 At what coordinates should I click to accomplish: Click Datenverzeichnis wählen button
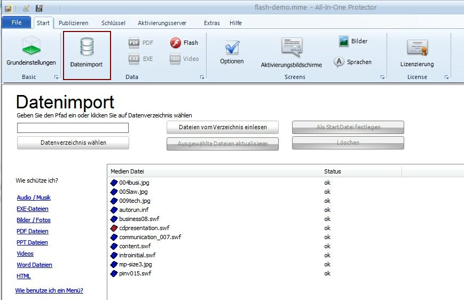click(73, 143)
